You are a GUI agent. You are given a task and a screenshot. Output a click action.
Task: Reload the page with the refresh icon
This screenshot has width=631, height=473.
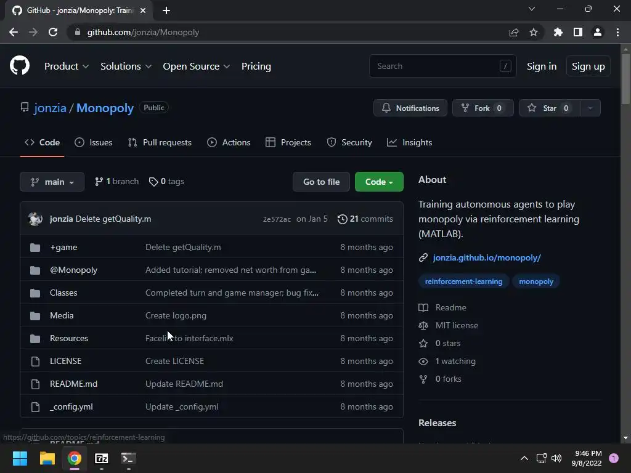(53, 32)
